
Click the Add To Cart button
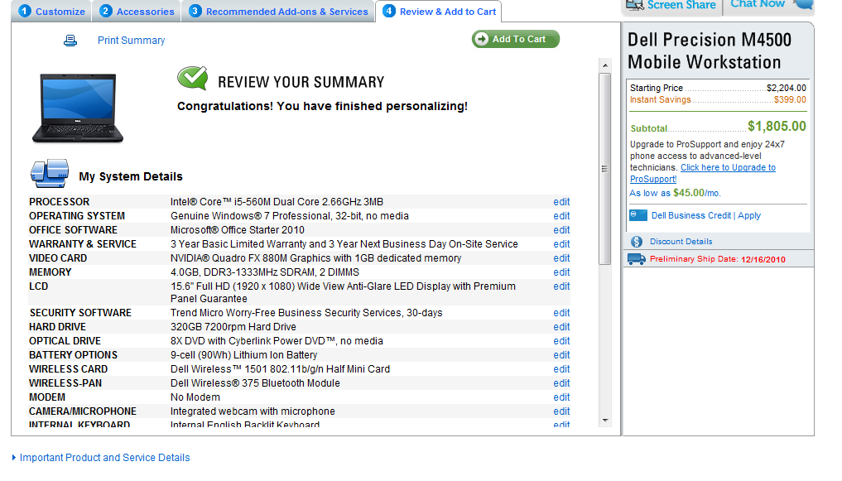(x=516, y=39)
